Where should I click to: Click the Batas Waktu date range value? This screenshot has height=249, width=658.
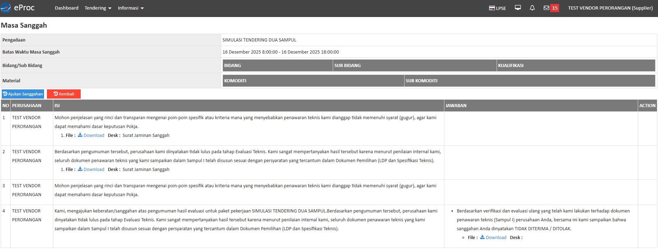pyautogui.click(x=280, y=52)
